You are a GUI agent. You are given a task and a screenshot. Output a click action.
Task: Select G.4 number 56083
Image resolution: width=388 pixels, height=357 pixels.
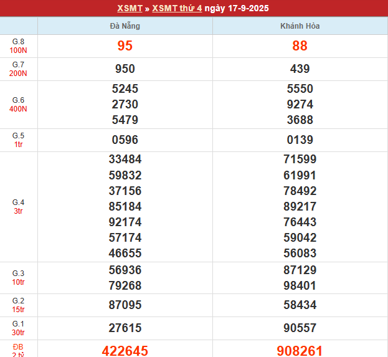300,254
